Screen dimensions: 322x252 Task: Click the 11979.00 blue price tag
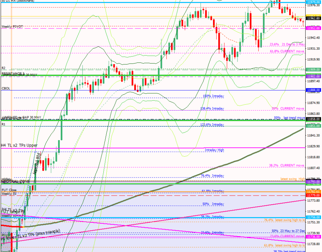pos(313,2)
